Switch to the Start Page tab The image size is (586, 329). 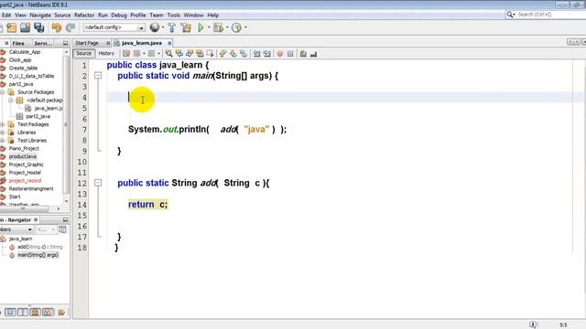[x=87, y=43]
